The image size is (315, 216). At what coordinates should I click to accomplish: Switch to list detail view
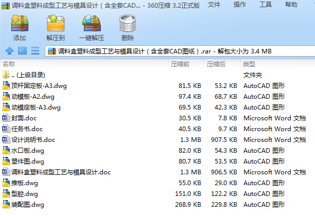[x=35, y=51]
